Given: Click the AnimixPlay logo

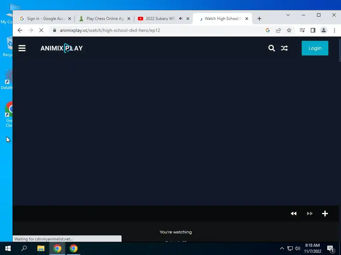Looking at the screenshot, I should pyautogui.click(x=62, y=48).
